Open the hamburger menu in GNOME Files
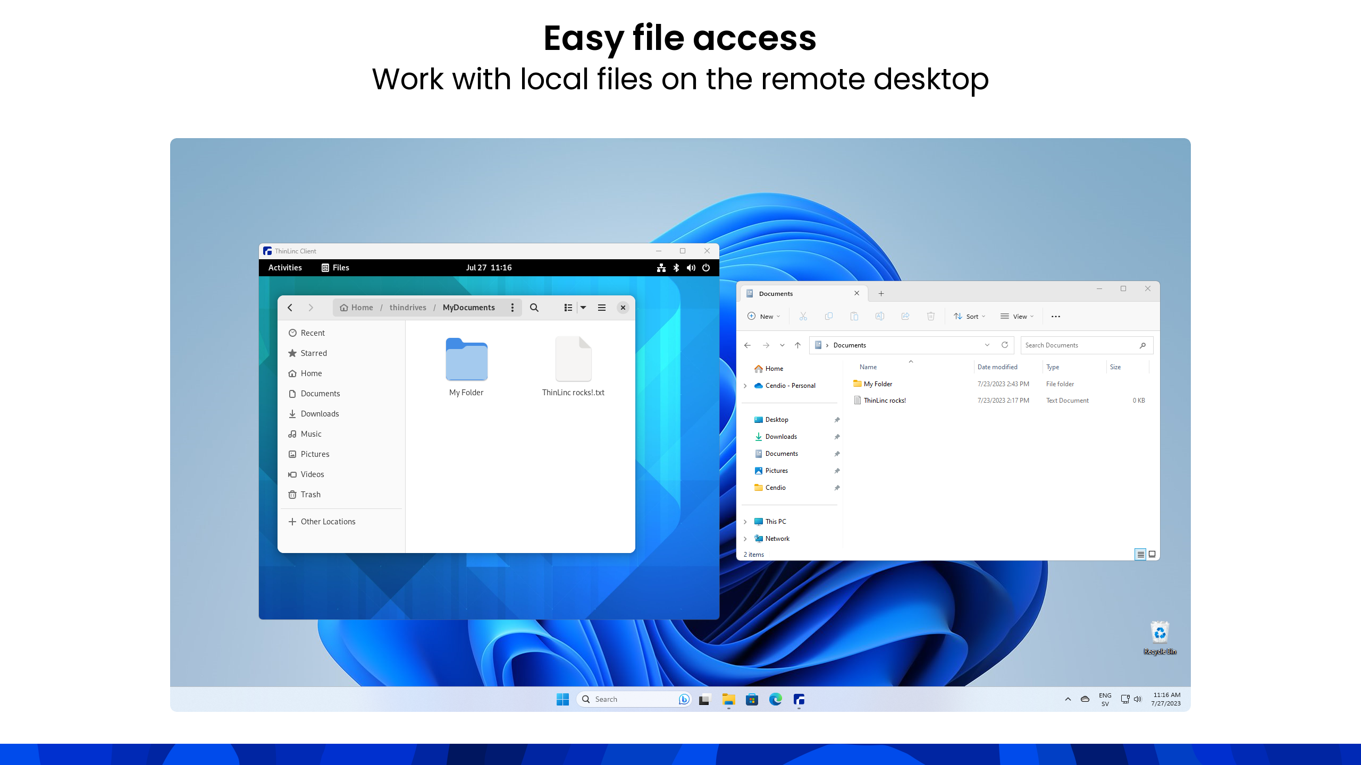The width and height of the screenshot is (1361, 765). tap(602, 308)
